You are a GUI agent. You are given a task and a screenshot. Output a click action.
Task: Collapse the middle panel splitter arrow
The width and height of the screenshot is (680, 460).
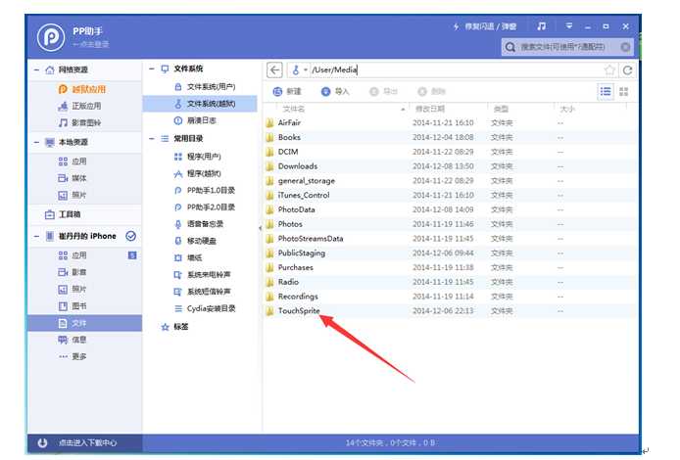tap(261, 228)
